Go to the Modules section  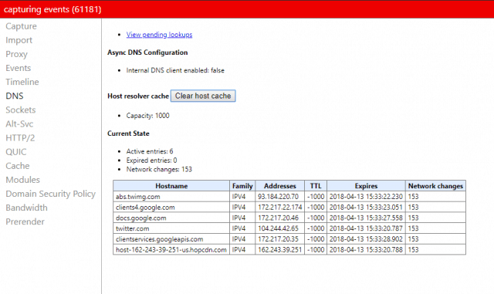pyautogui.click(x=22, y=180)
